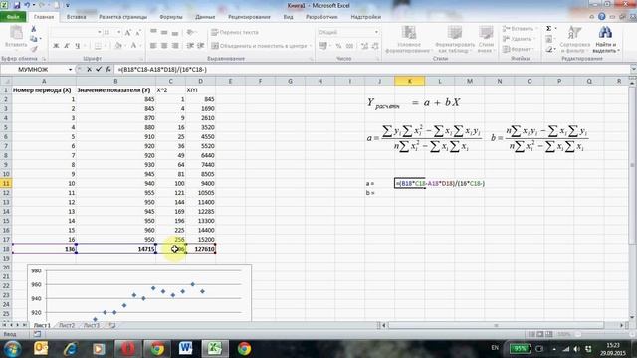Screen dimensions: 637x358
Task: Align text to middle icon
Action: click(164, 32)
